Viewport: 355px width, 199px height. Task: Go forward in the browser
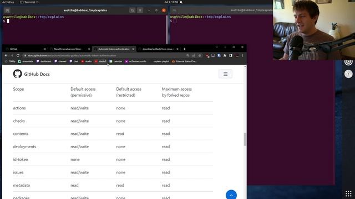click(12, 55)
